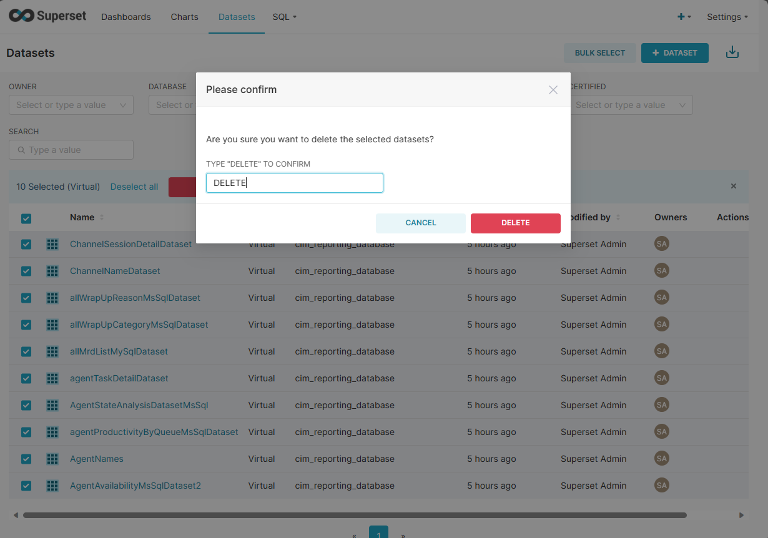768x538 pixels.
Task: Open the Settings dropdown menu
Action: coord(727,17)
